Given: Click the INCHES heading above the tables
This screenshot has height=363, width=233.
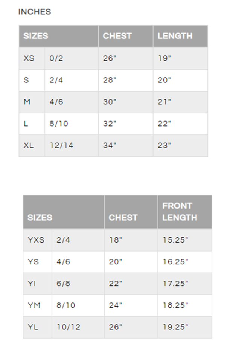Looking at the screenshot, I should click(35, 12).
